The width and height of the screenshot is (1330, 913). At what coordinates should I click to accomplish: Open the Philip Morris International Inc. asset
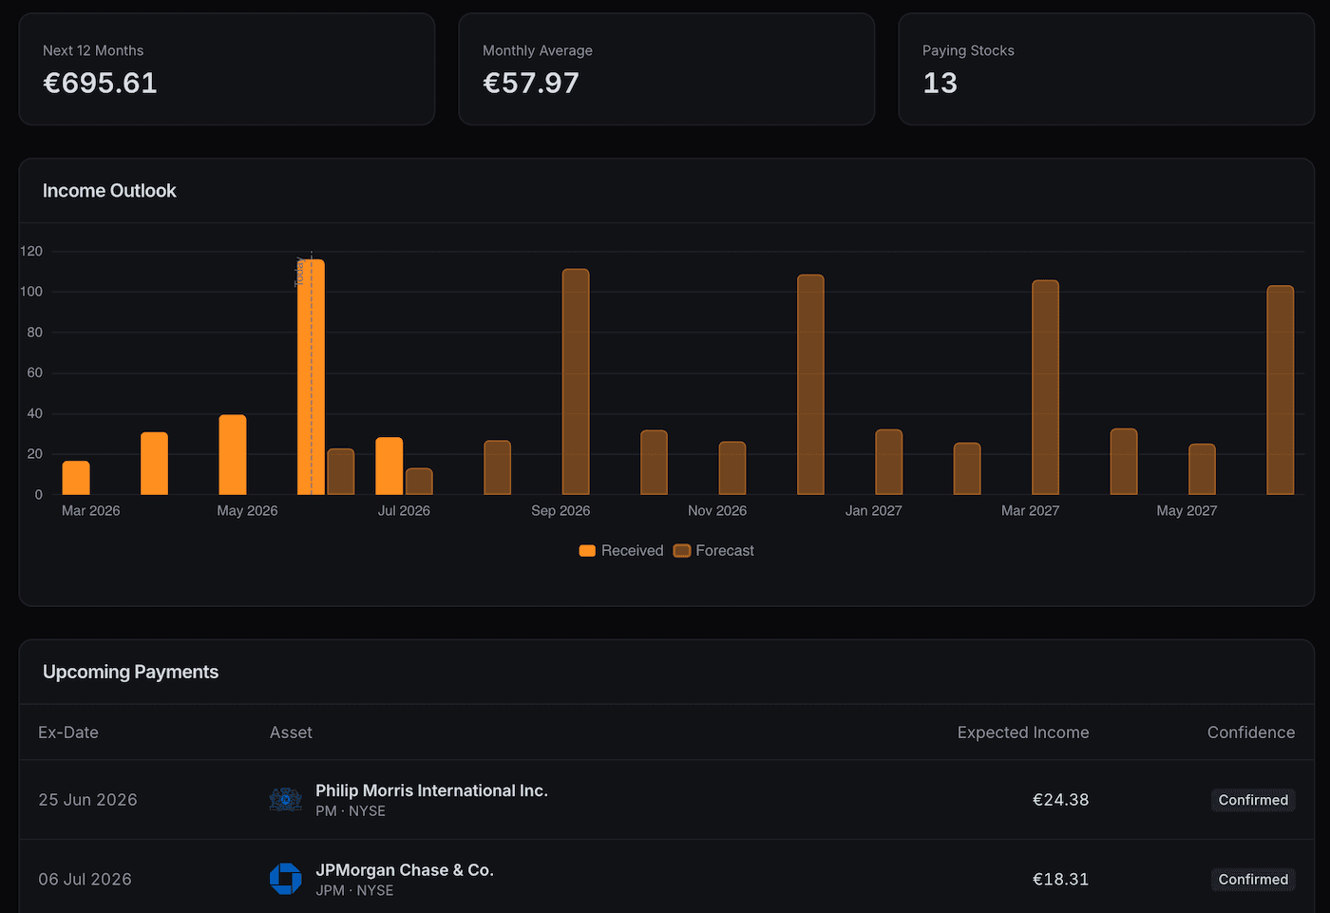coord(431,790)
